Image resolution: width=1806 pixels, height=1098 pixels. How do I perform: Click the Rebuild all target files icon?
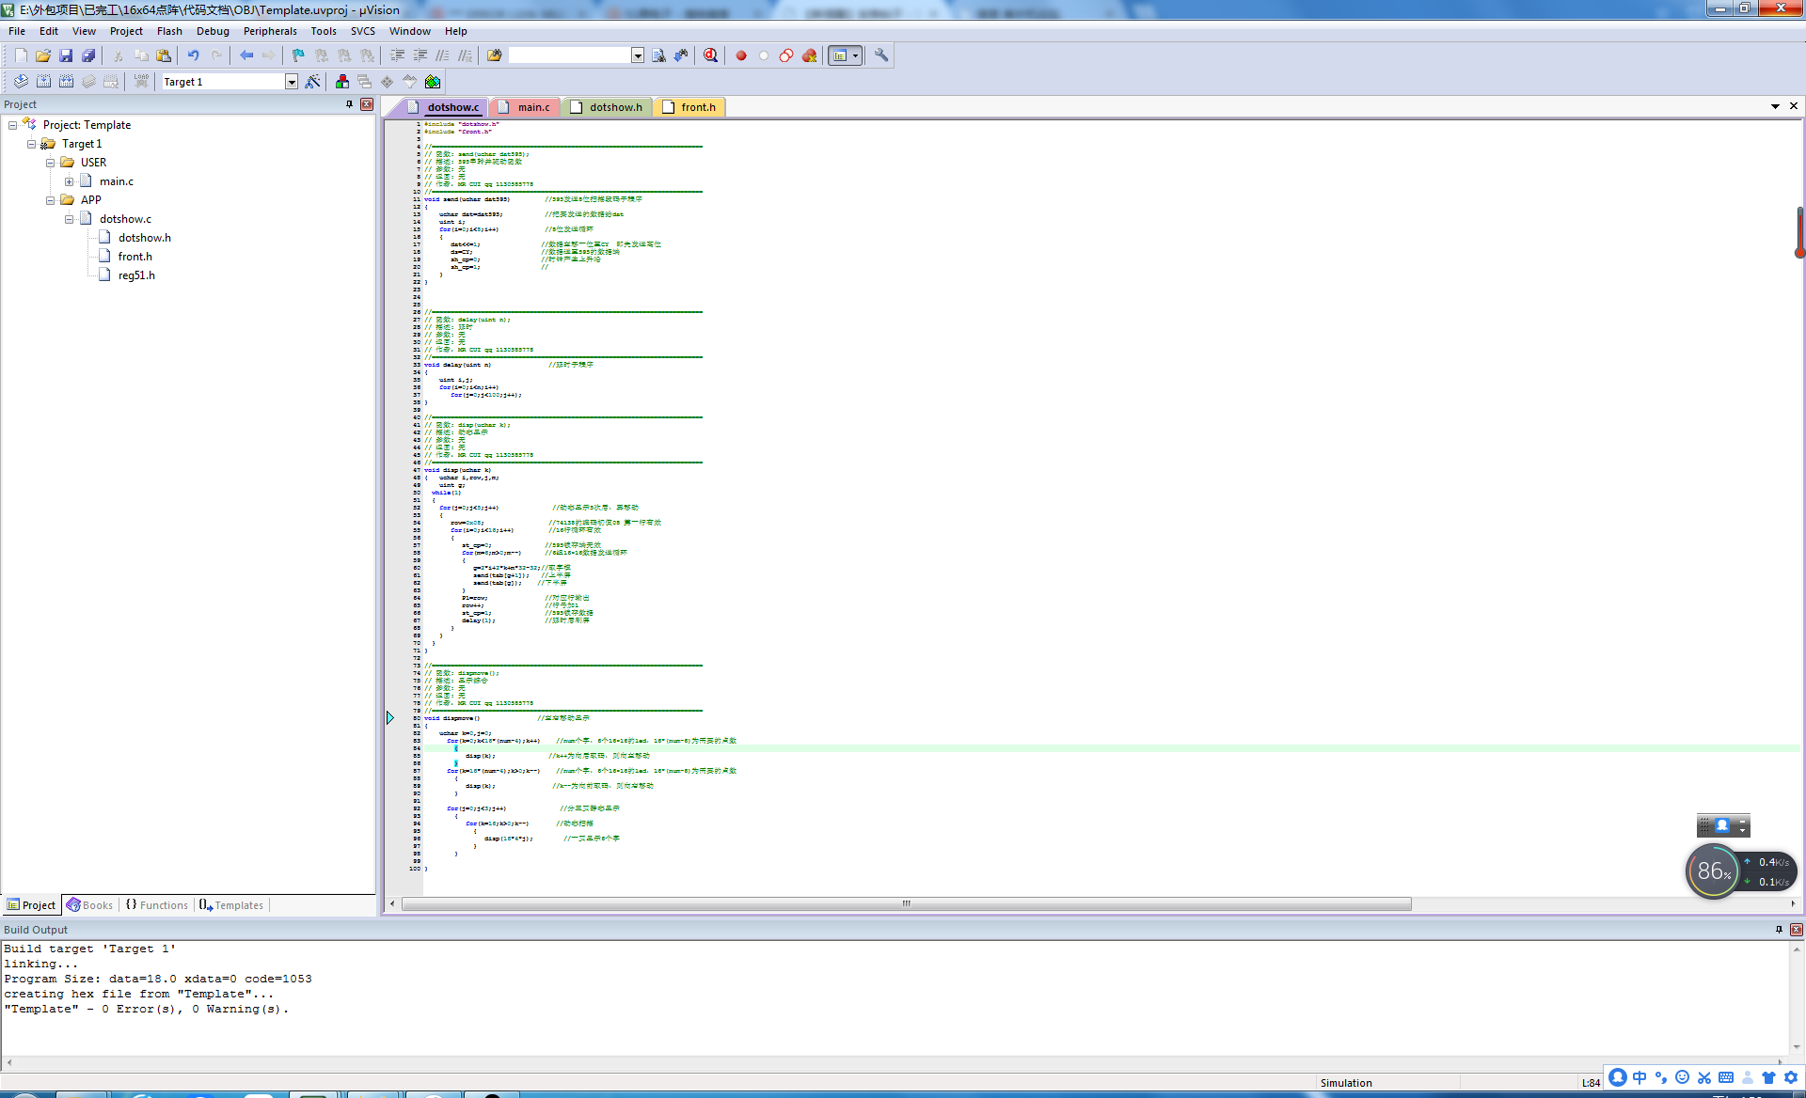(x=66, y=82)
